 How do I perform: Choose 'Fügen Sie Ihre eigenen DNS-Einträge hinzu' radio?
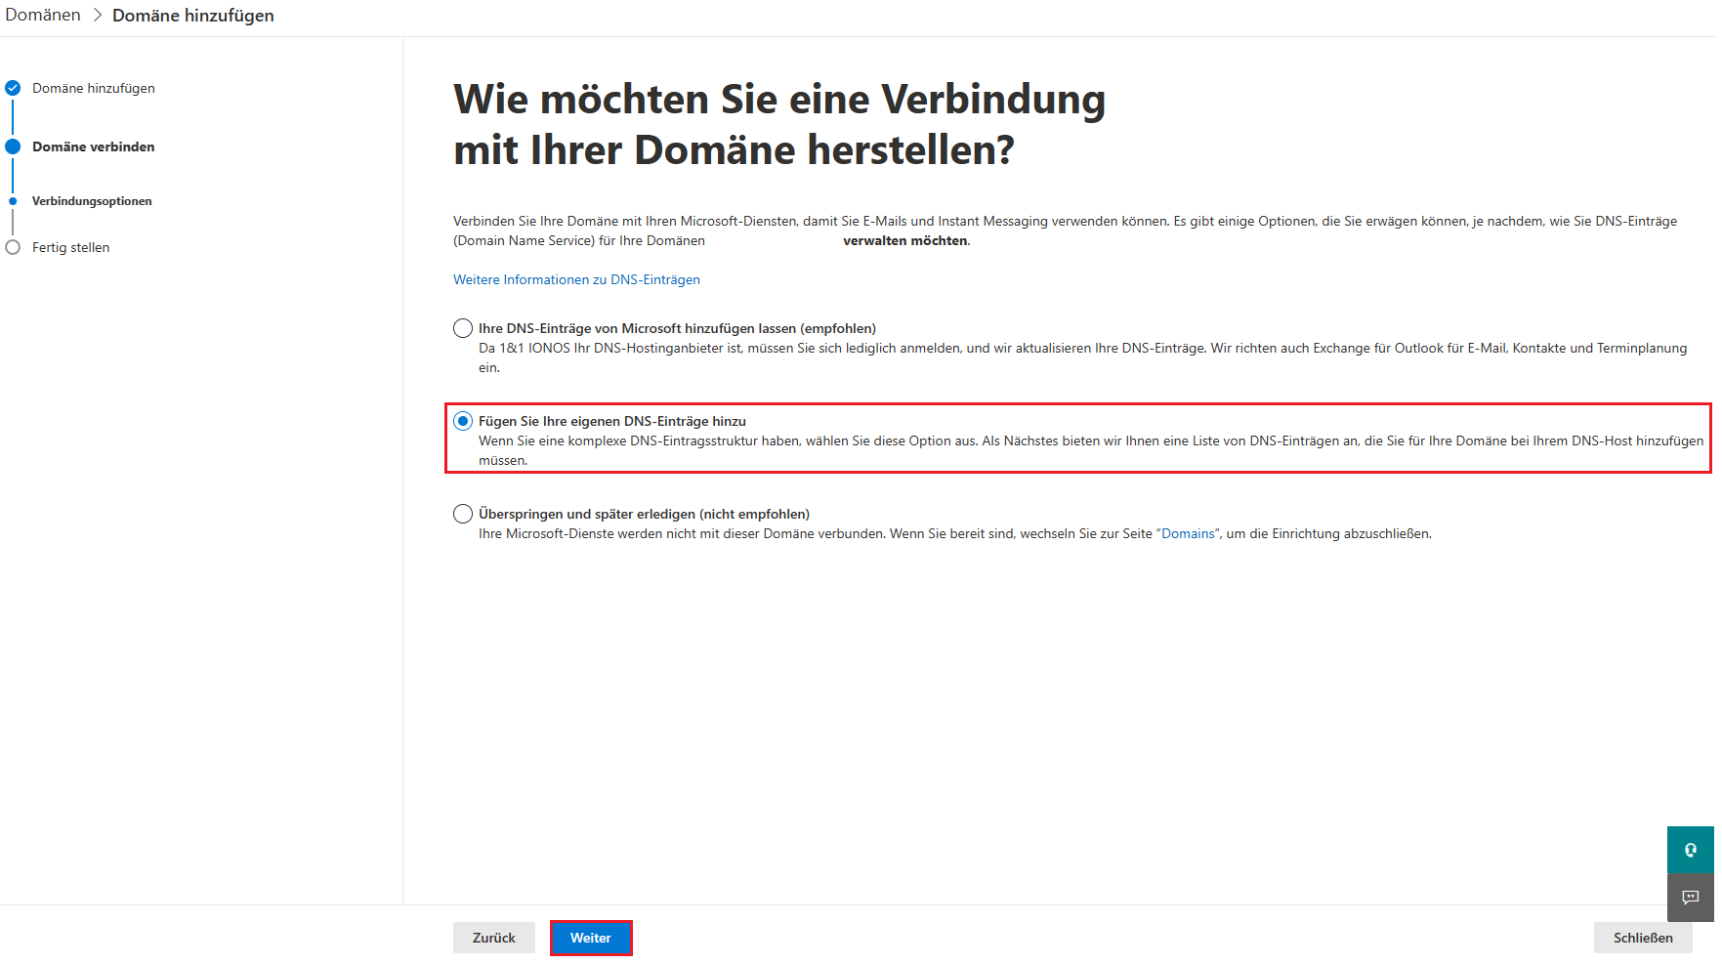463,421
